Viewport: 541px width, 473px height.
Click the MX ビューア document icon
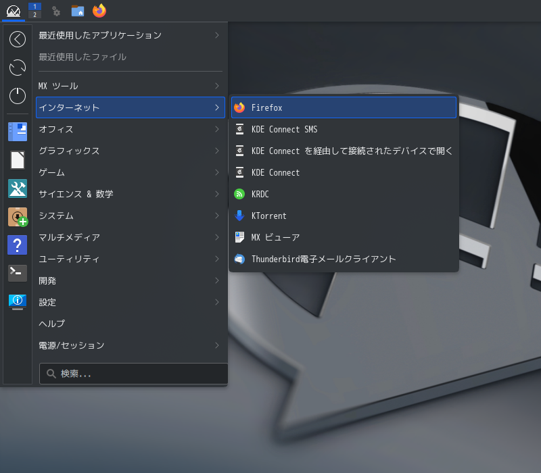(x=239, y=237)
